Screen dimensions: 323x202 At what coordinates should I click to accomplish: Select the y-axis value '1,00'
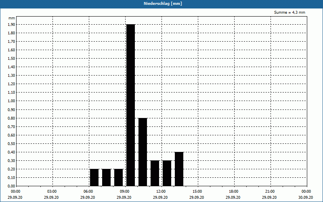click(11, 101)
